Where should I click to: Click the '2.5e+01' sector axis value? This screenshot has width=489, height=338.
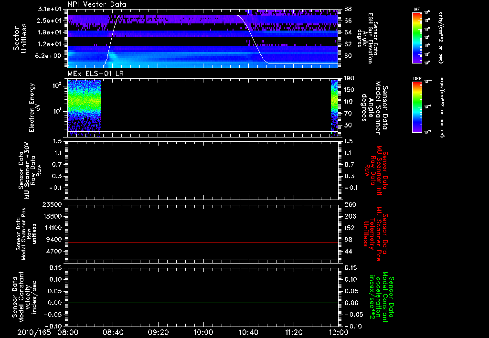(x=49, y=21)
